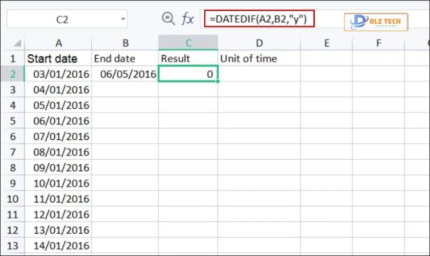The width and height of the screenshot is (430, 256).
Task: Click the zoom magnifier icon beside fx
Action: 168,19
